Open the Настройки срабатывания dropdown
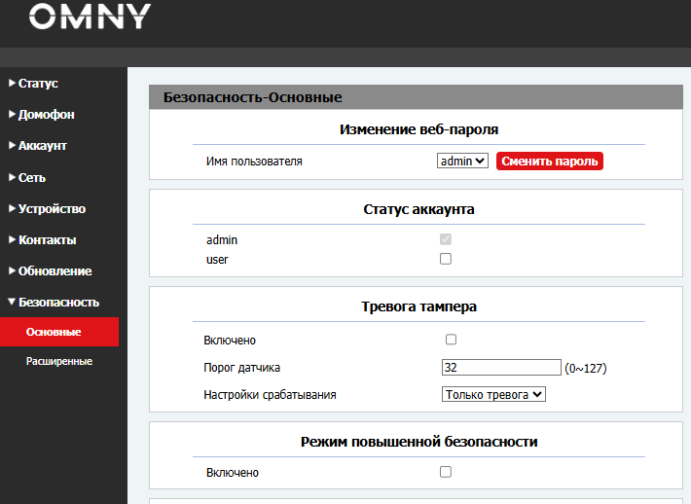Viewport: 691px width, 504px height. (x=493, y=395)
